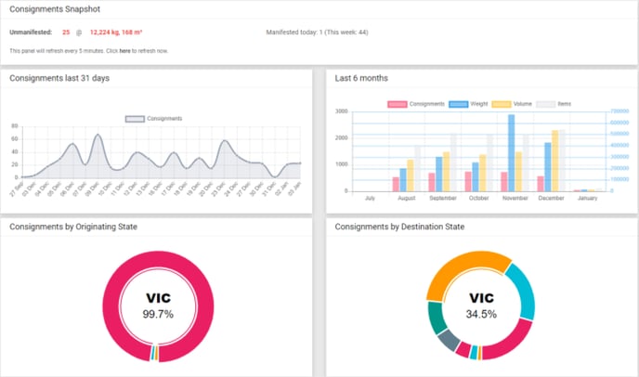Click the 'Unmanifested:' label
639x377 pixels.
pos(31,32)
